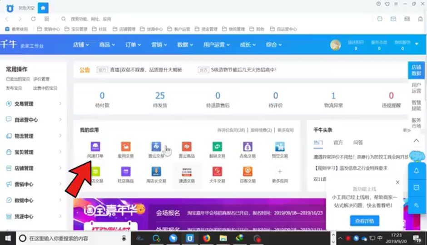
Task: Click the notification bell in blue side panel
Action: pos(417,171)
